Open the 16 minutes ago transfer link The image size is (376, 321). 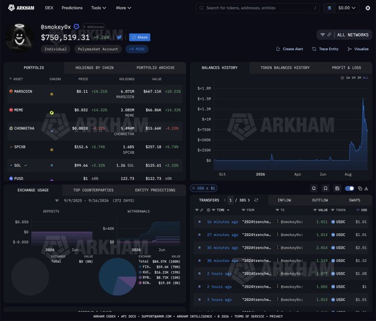pyautogui.click(x=222, y=222)
